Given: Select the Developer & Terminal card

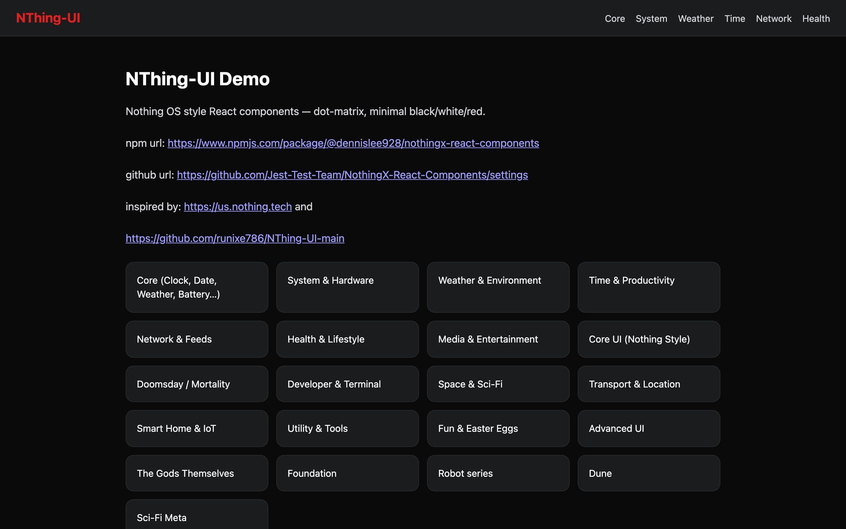Looking at the screenshot, I should click(x=348, y=384).
